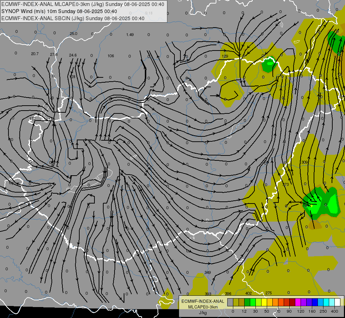Click legend tick label 250

coord(323,311)
